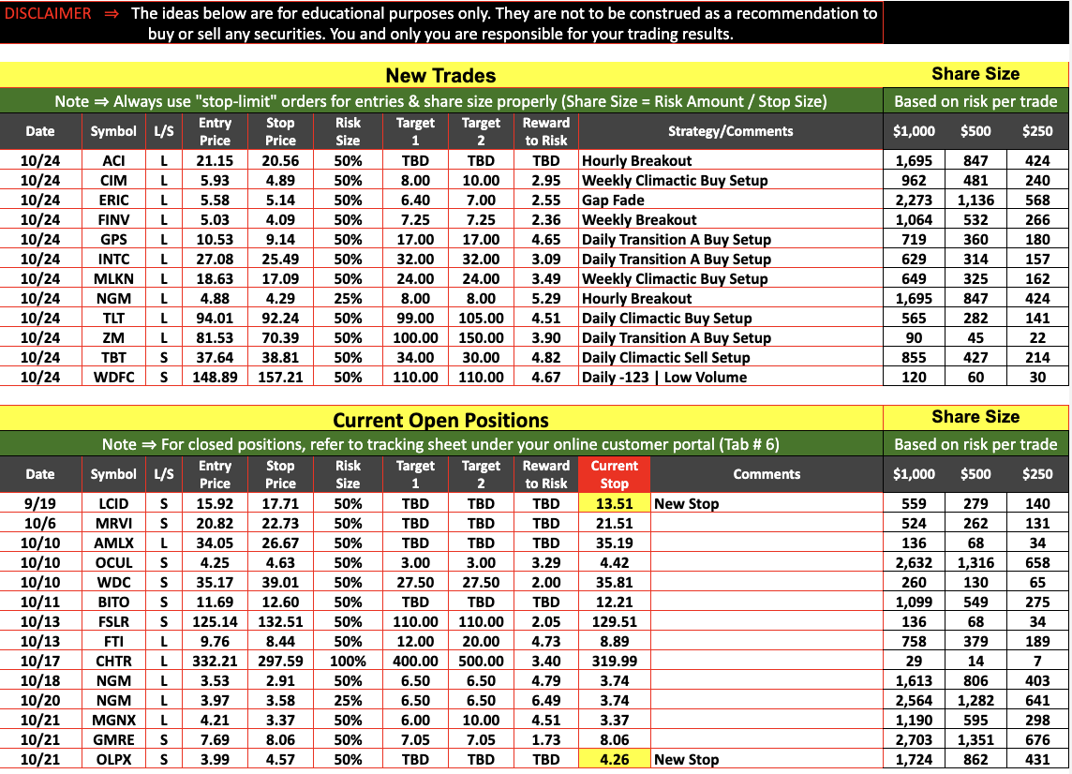Select FSLR stop price 132.51
Viewport: 1072px width, 774px height.
tap(280, 622)
